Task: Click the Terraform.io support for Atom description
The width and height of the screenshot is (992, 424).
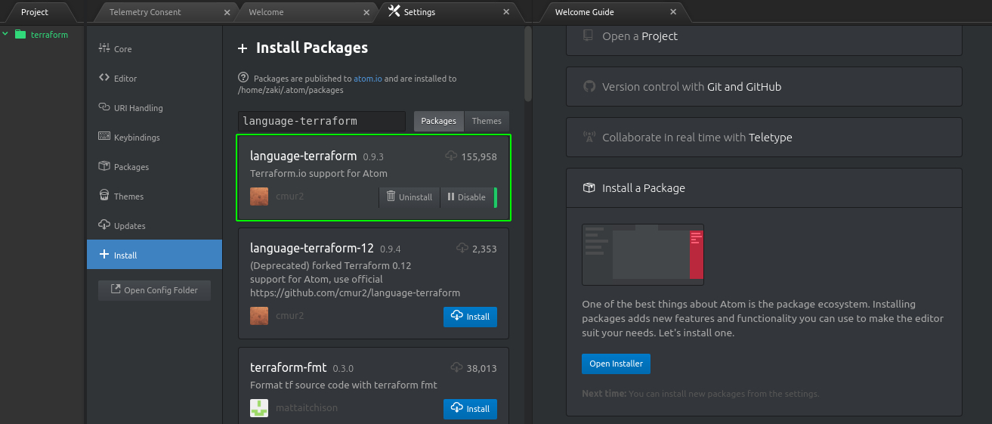Action: 319,174
